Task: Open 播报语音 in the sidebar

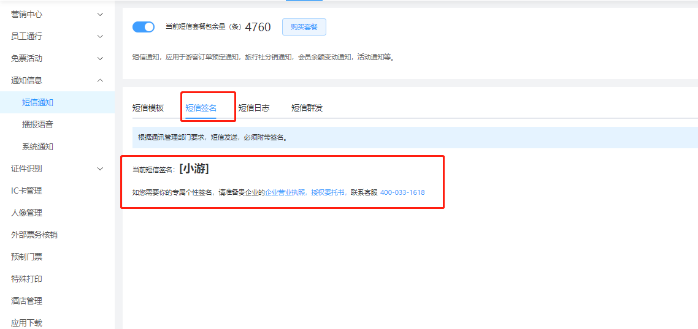Action: 37,124
